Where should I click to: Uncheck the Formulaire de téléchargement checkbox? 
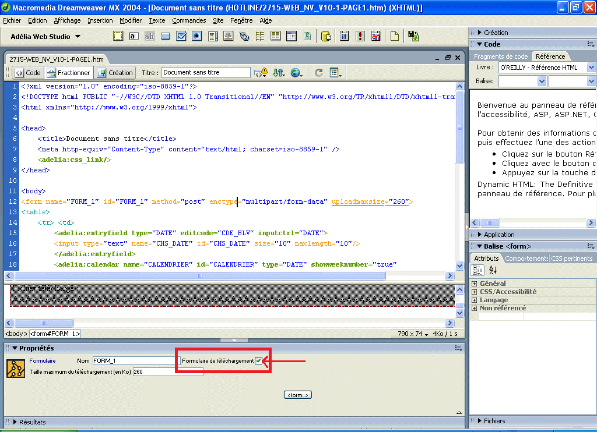click(x=258, y=361)
